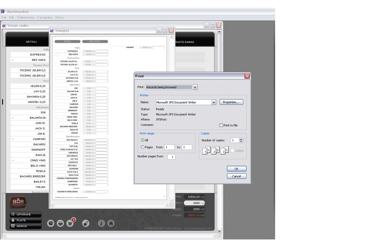
Task: Select the All print range option
Action: (x=143, y=140)
